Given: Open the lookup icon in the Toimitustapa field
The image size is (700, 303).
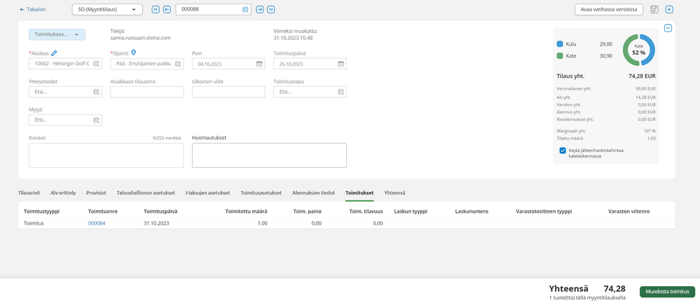Looking at the screenshot, I should tap(341, 92).
